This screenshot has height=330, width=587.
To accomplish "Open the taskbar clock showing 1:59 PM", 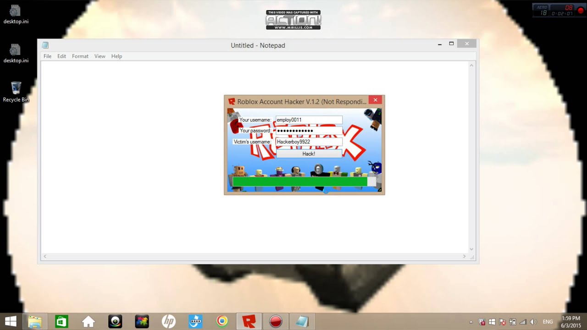I will [570, 321].
